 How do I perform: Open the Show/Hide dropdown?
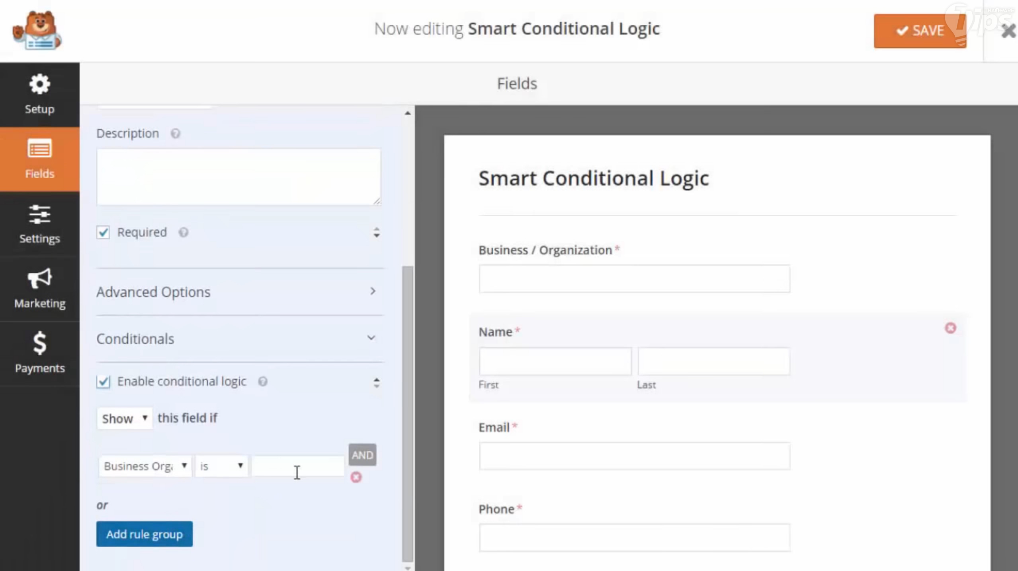124,418
